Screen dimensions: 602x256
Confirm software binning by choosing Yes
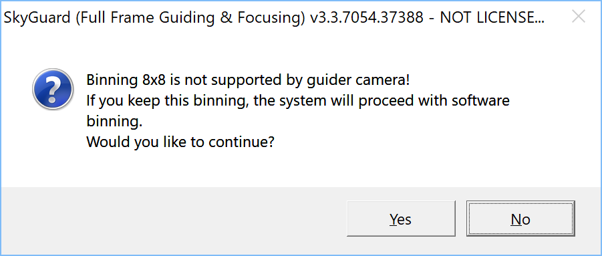(401, 219)
